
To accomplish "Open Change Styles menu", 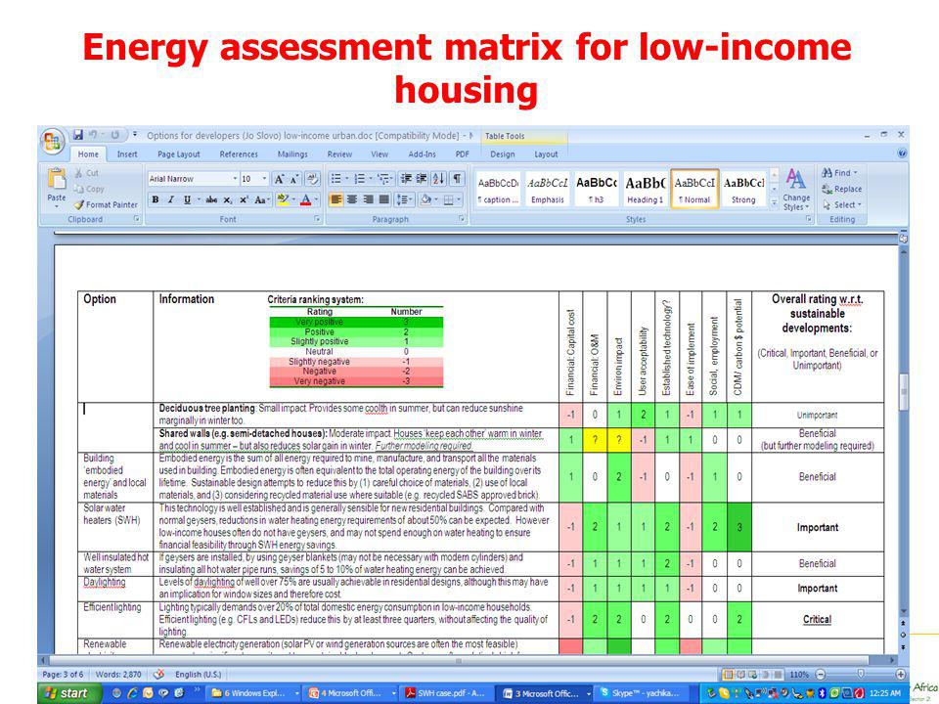I will click(796, 190).
